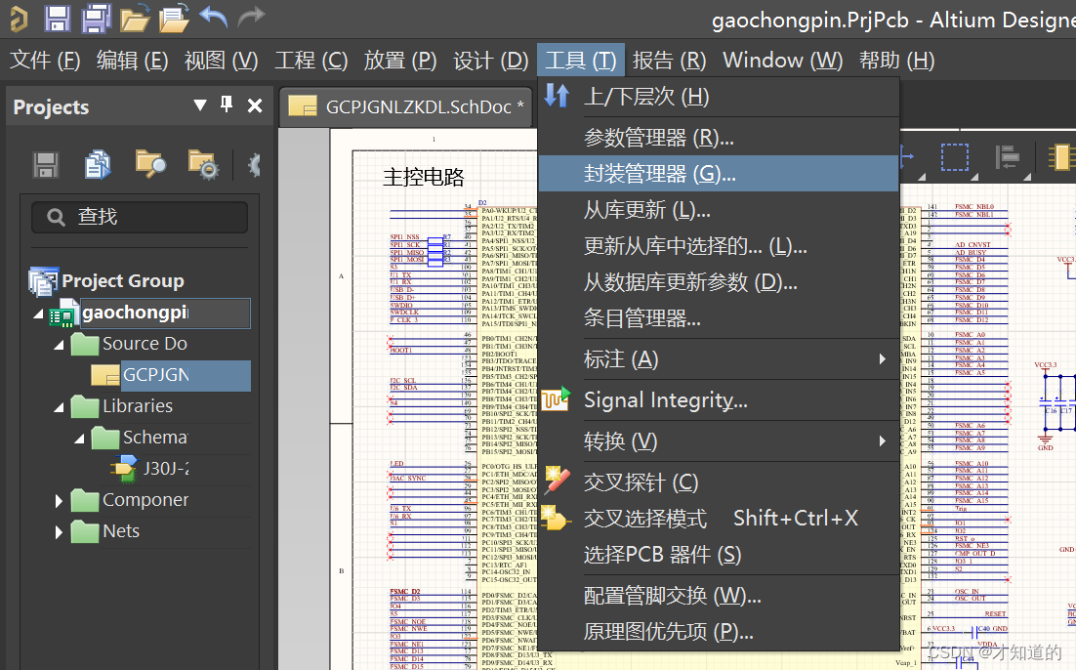Expand the Componer tree branch
Image resolution: width=1076 pixels, height=670 pixels.
(57, 500)
